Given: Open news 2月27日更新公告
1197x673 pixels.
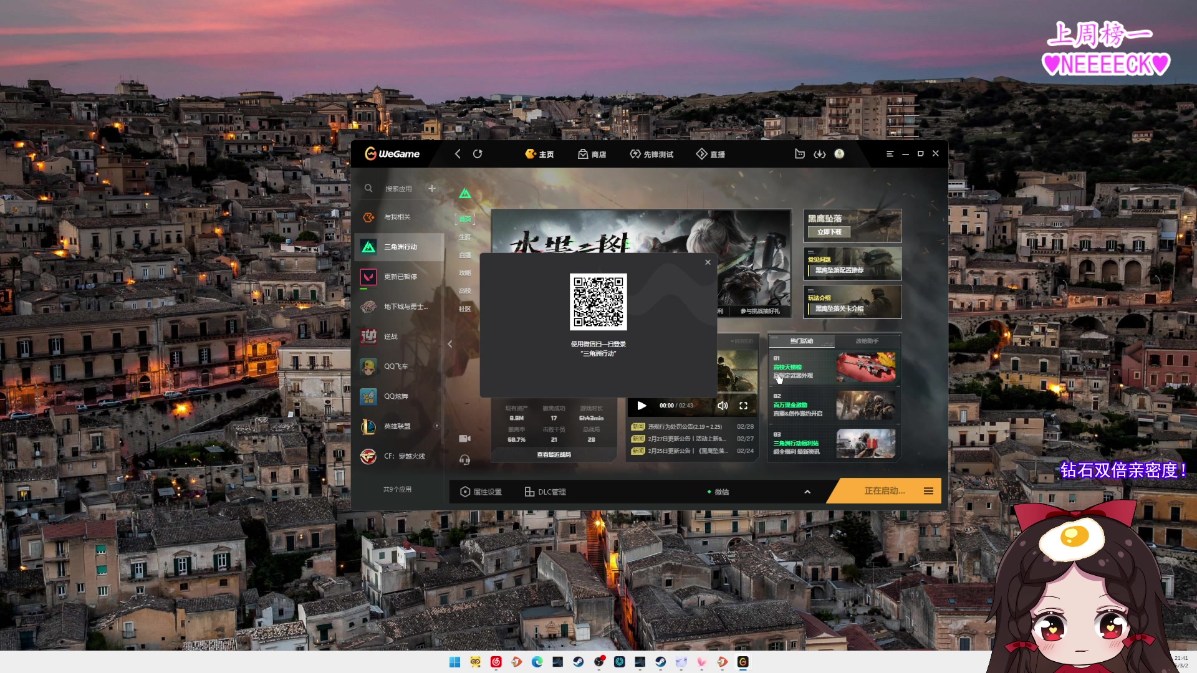Looking at the screenshot, I should [692, 439].
